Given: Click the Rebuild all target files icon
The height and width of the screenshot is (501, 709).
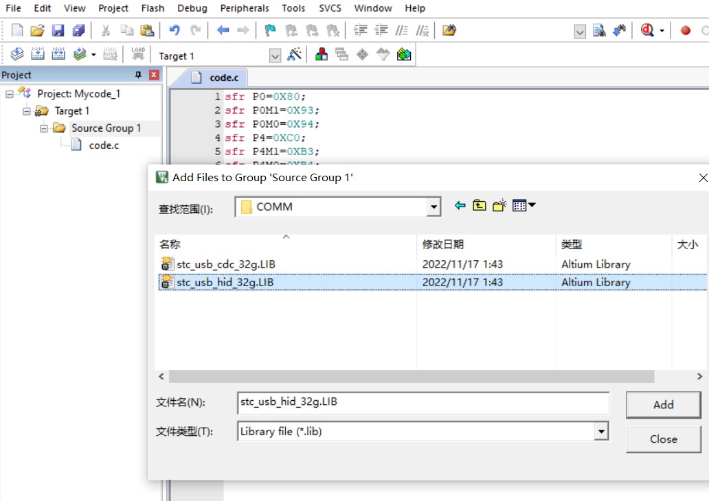Looking at the screenshot, I should pyautogui.click(x=58, y=55).
